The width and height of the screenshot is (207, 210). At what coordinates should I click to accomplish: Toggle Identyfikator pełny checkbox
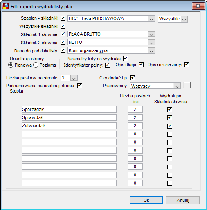click(108, 65)
